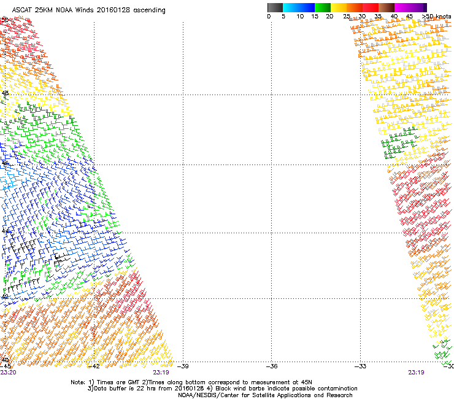The width and height of the screenshot is (454, 399).
Task: Select the orange 25-30 knots legend segment
Action: click(355, 7)
